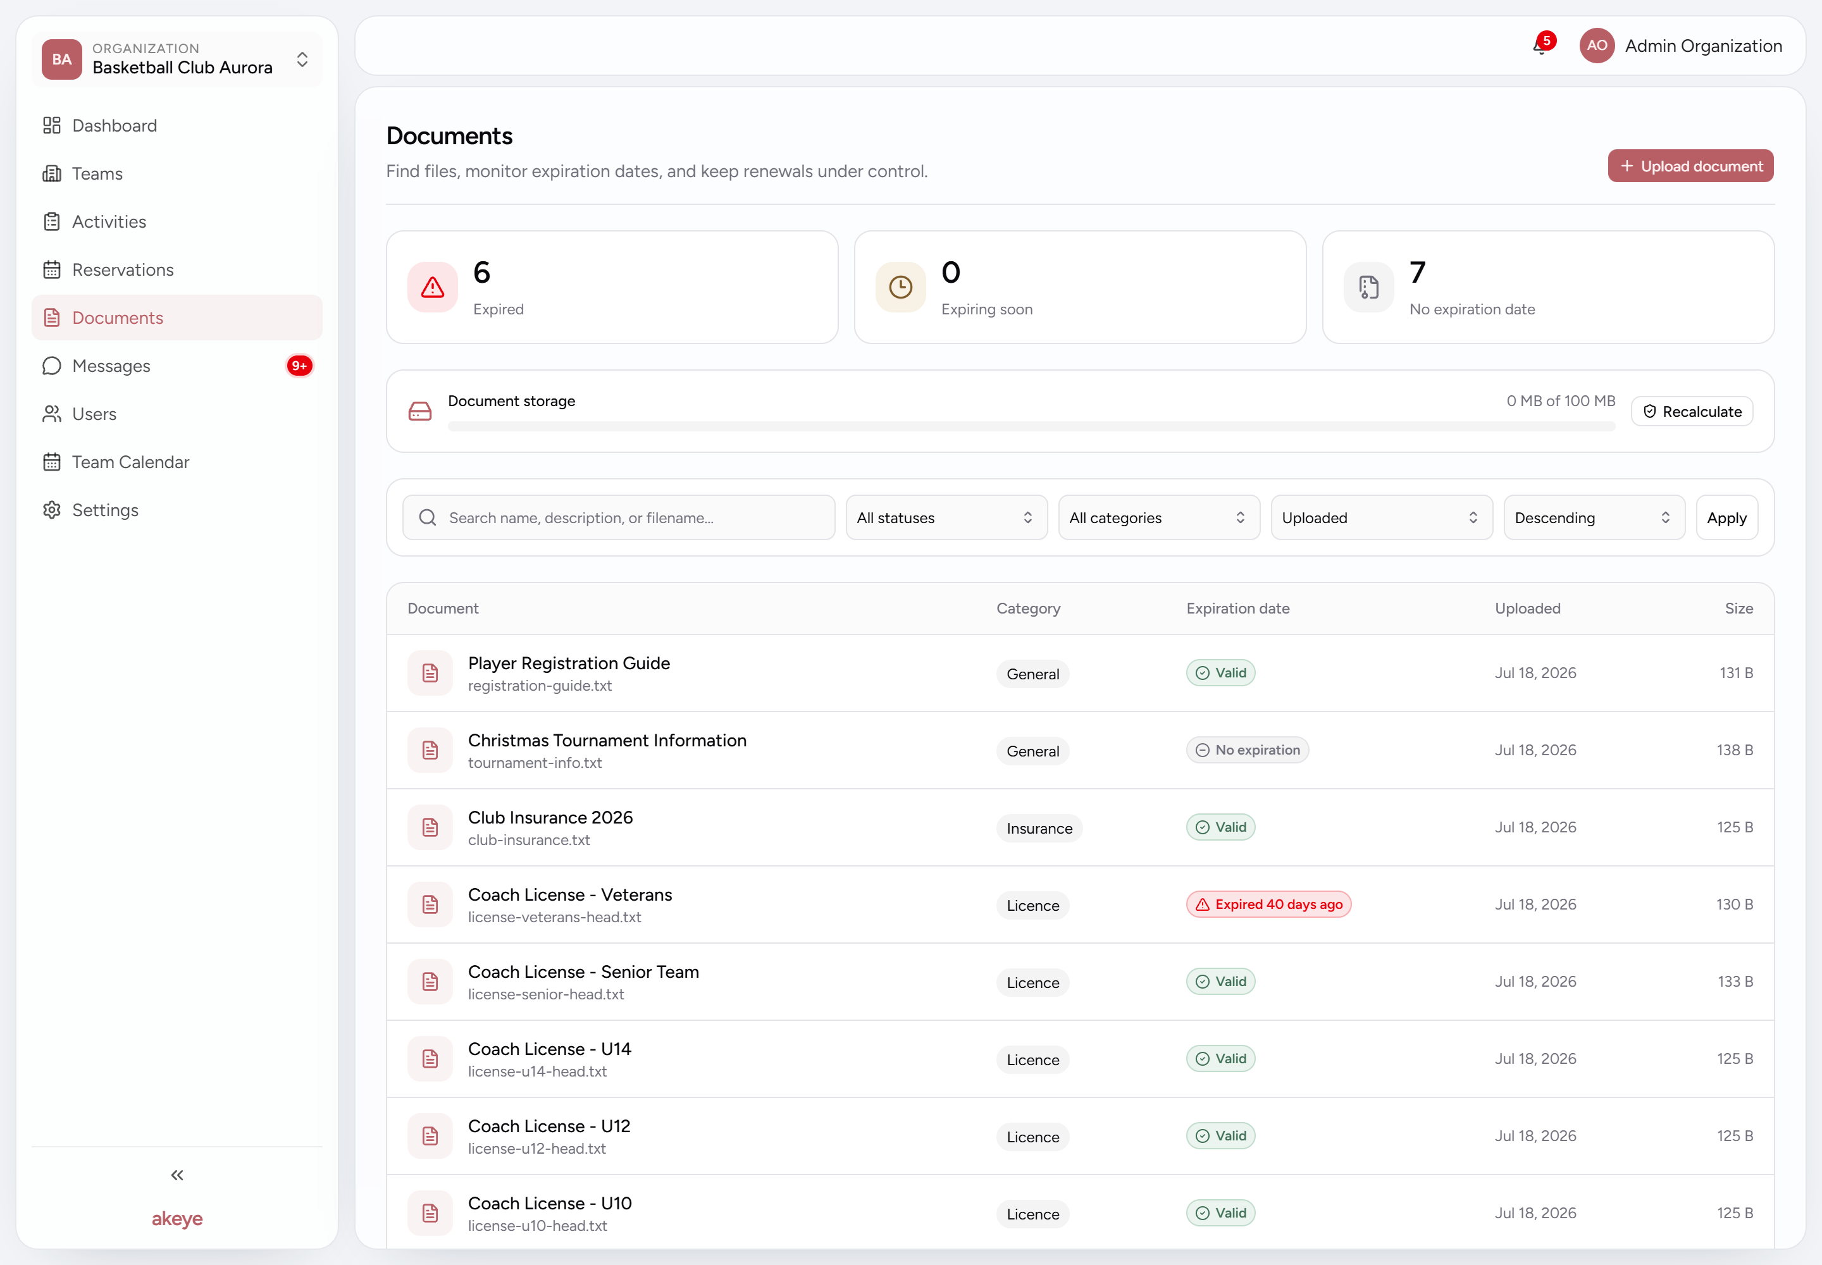The width and height of the screenshot is (1822, 1265).
Task: Click the Player Registration Guide file icon
Action: (430, 673)
